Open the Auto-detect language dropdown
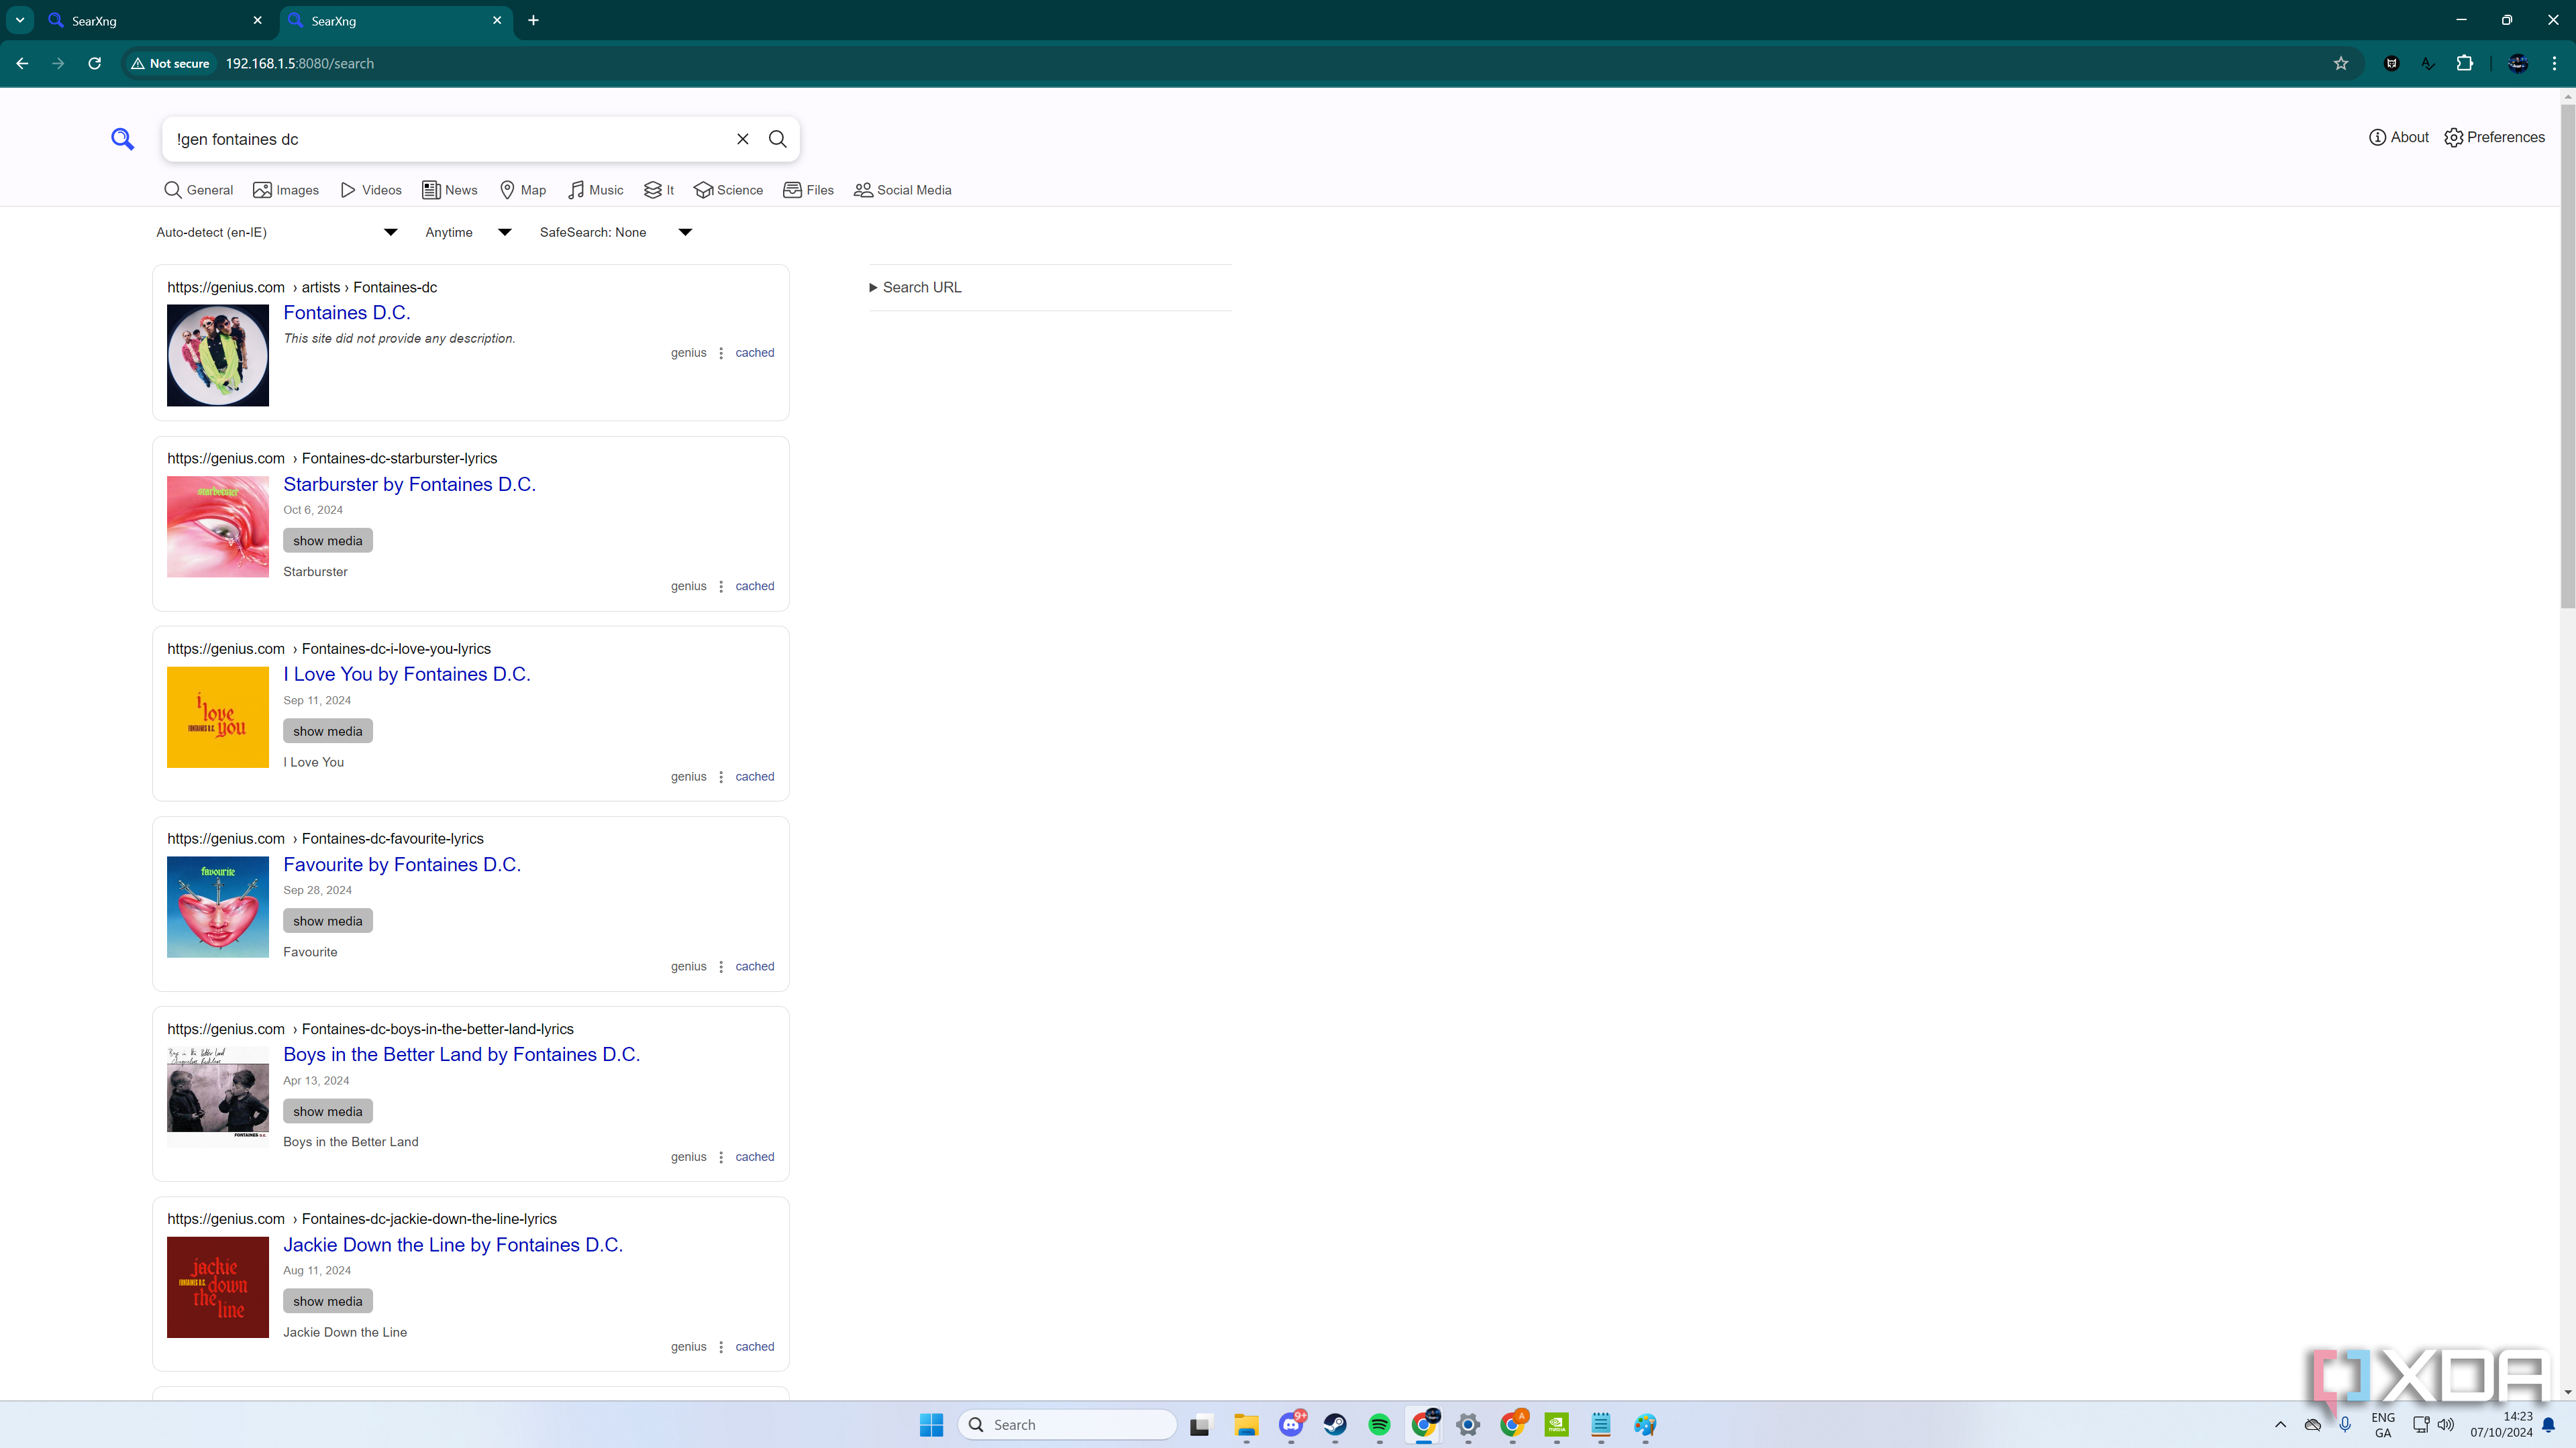The width and height of the screenshot is (2576, 1448). pos(277,232)
